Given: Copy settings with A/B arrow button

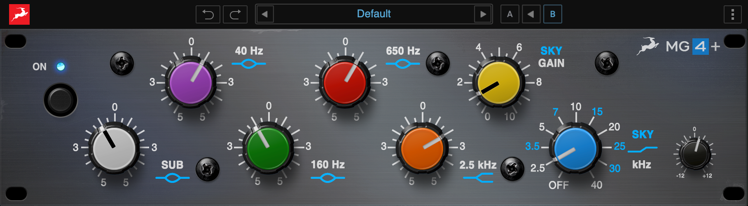Looking at the screenshot, I should [531, 14].
